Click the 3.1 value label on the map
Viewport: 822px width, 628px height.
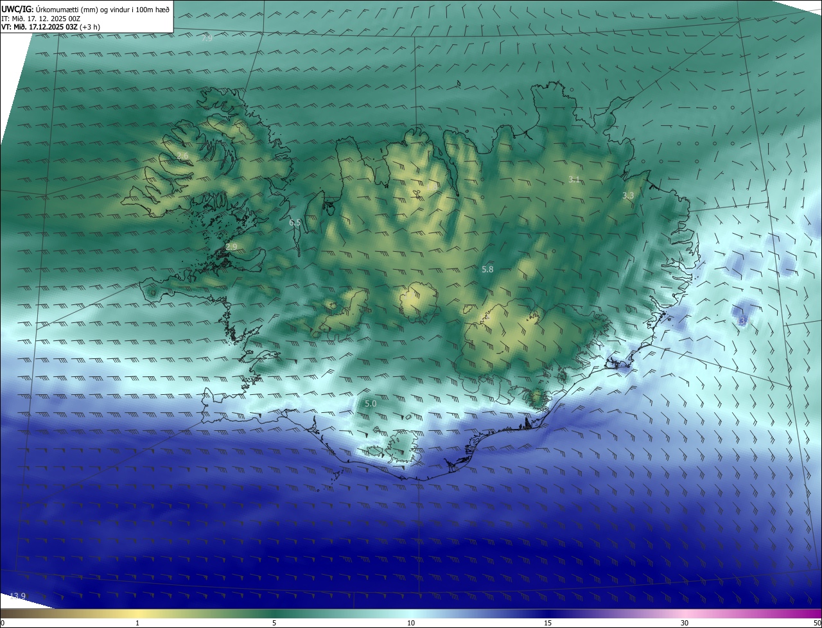[x=574, y=180]
